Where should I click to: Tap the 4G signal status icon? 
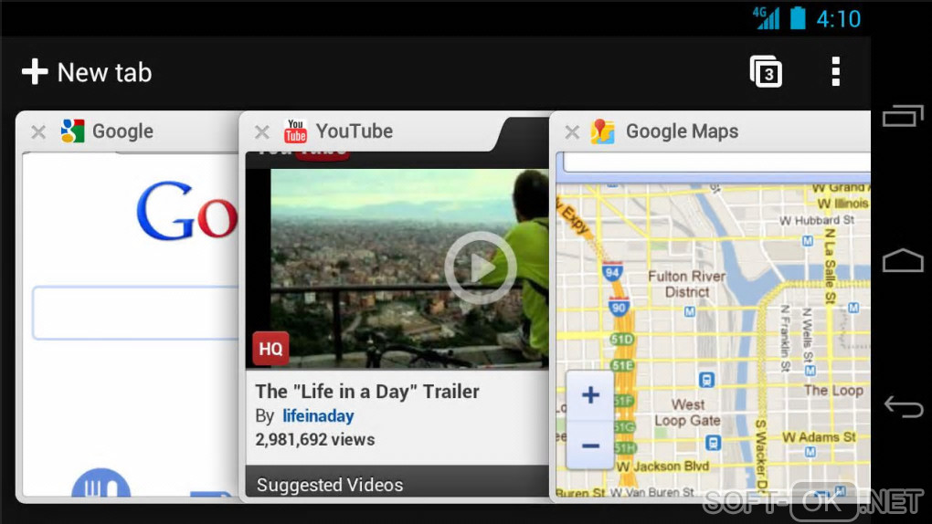coord(767,18)
